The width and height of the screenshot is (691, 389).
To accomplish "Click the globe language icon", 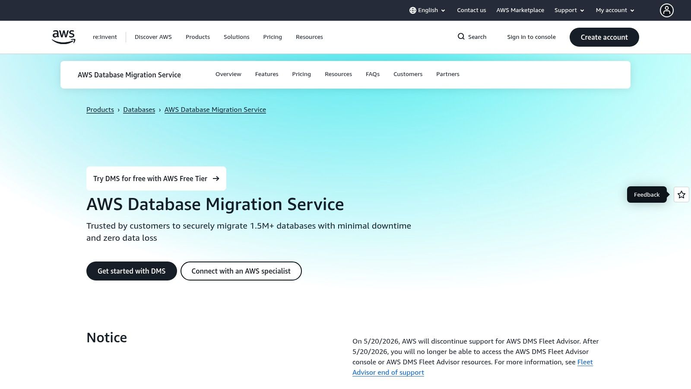I will [x=413, y=10].
